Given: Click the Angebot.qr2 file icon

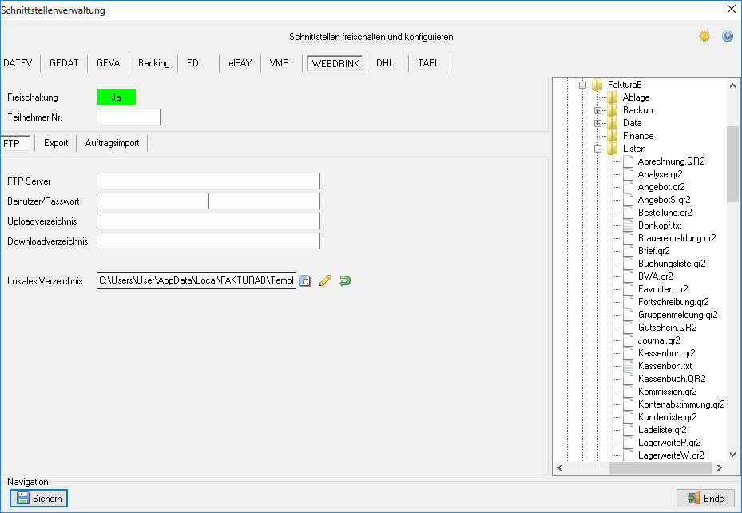Looking at the screenshot, I should pyautogui.click(x=628, y=187).
